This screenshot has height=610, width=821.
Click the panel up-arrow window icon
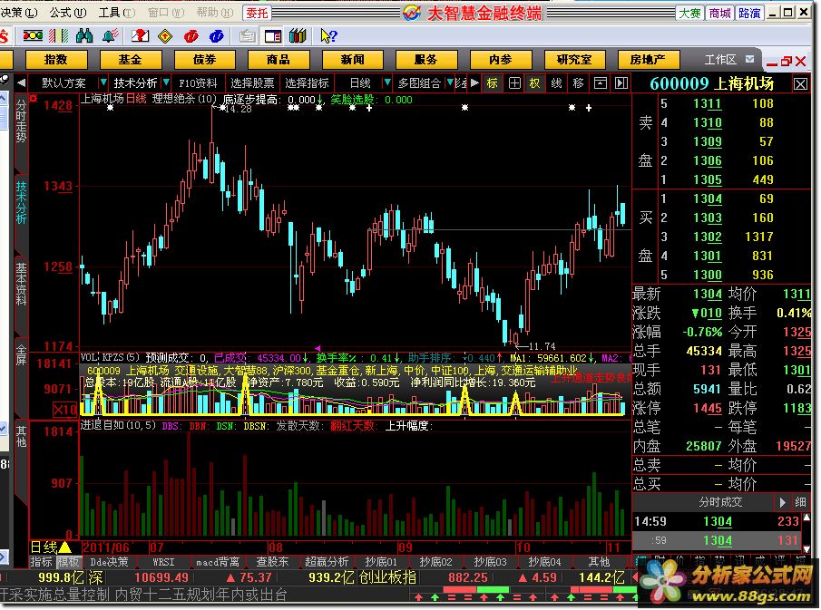(x=600, y=82)
